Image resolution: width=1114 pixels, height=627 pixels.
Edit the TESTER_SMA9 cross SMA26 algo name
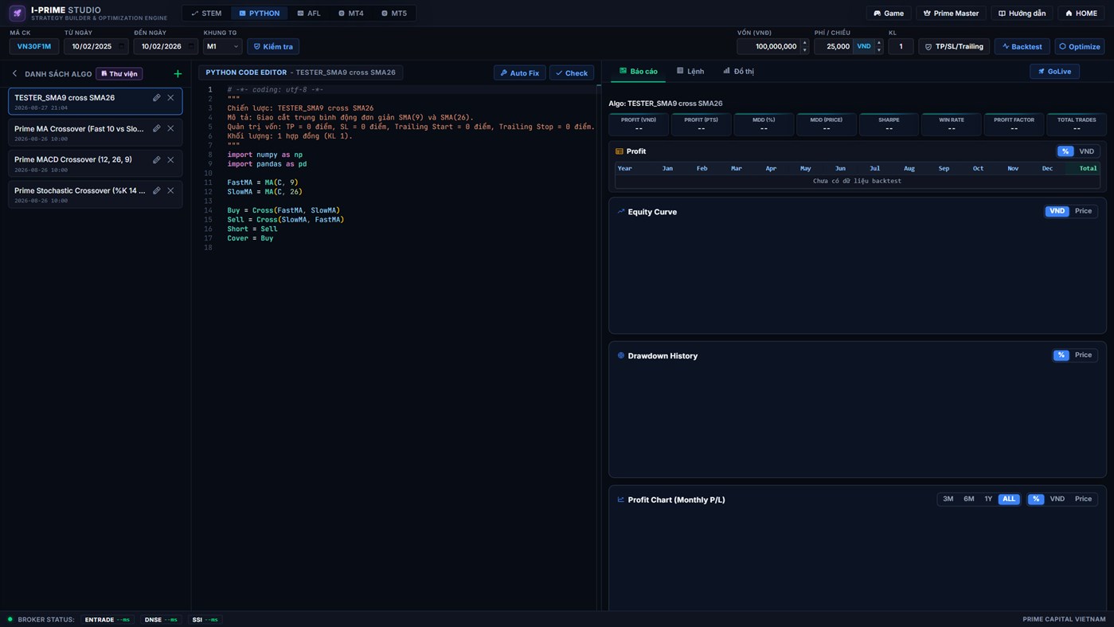pyautogui.click(x=156, y=98)
